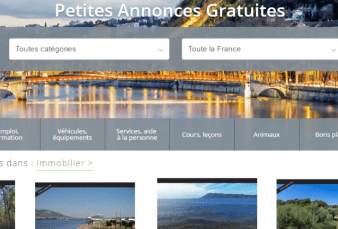Image resolution: width=338 pixels, height=229 pixels.
Task: Open the Emploi, formation category tab
Action: click(x=20, y=134)
